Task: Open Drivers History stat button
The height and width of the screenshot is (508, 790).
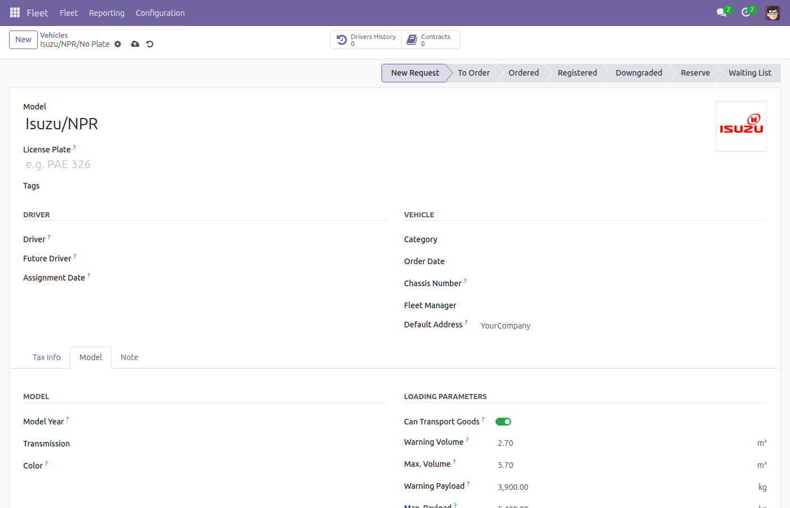Action: tap(366, 40)
